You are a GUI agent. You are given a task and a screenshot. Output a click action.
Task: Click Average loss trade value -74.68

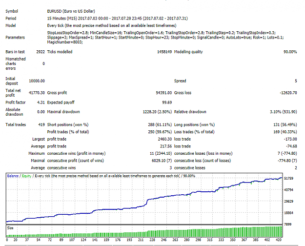coord(291,146)
